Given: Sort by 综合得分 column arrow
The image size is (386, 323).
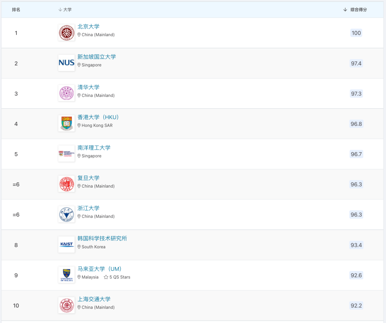Looking at the screenshot, I should (x=345, y=10).
